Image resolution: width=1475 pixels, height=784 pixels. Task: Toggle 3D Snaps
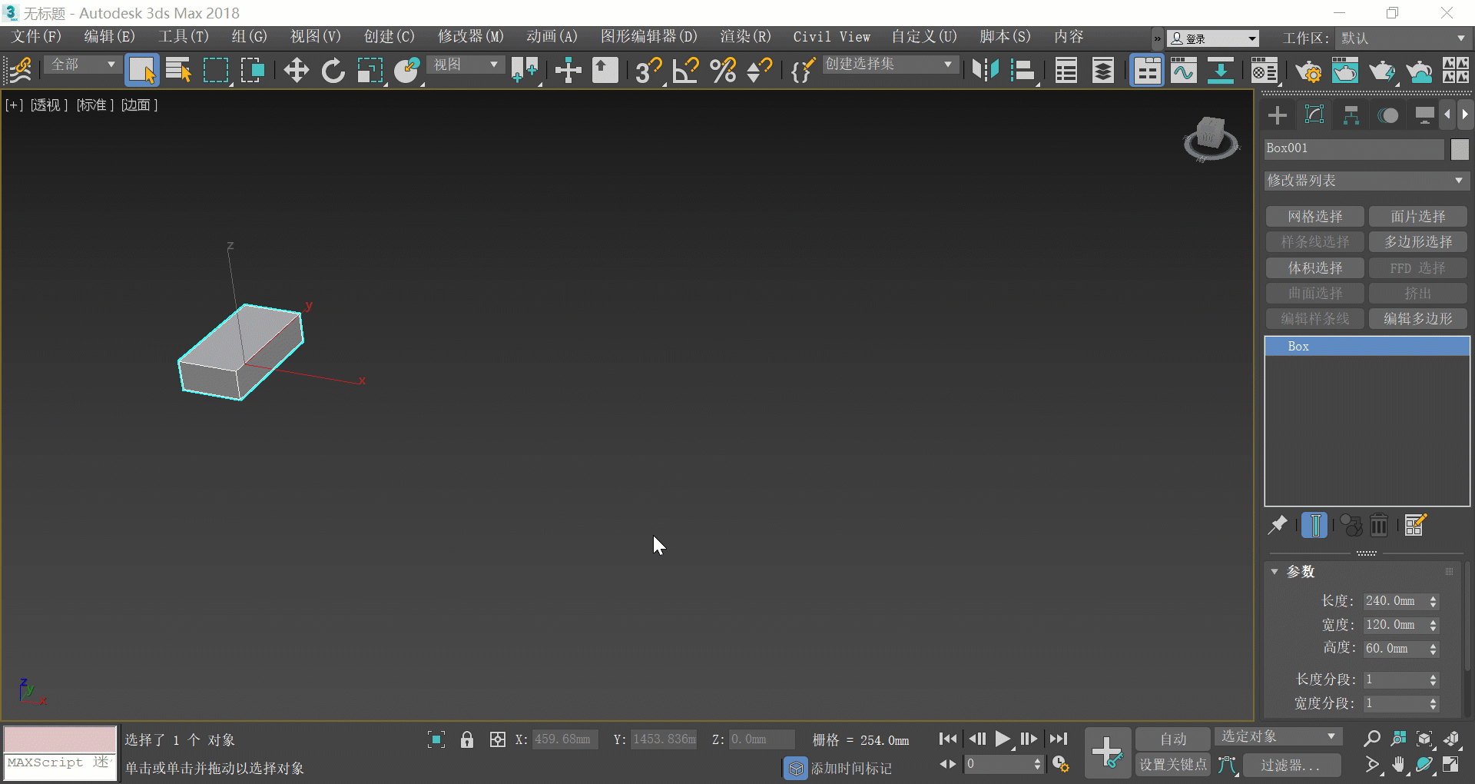(x=649, y=71)
